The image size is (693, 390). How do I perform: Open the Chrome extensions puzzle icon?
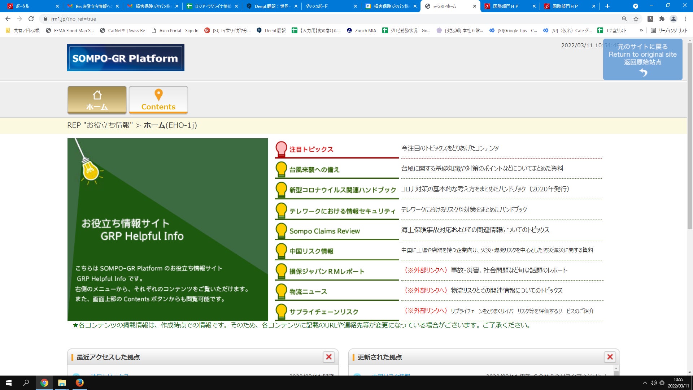pos(662,19)
